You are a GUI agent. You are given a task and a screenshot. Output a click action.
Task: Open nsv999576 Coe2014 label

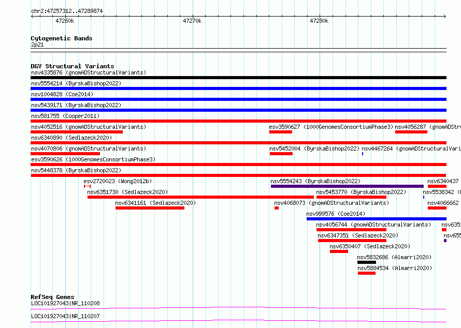tap(336, 214)
